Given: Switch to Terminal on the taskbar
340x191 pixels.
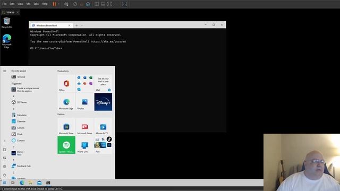Looking at the screenshot, I should coord(48,183).
